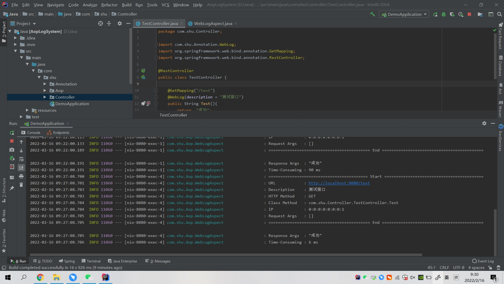Expand the resources folder
The height and width of the screenshot is (284, 504).
27,110
